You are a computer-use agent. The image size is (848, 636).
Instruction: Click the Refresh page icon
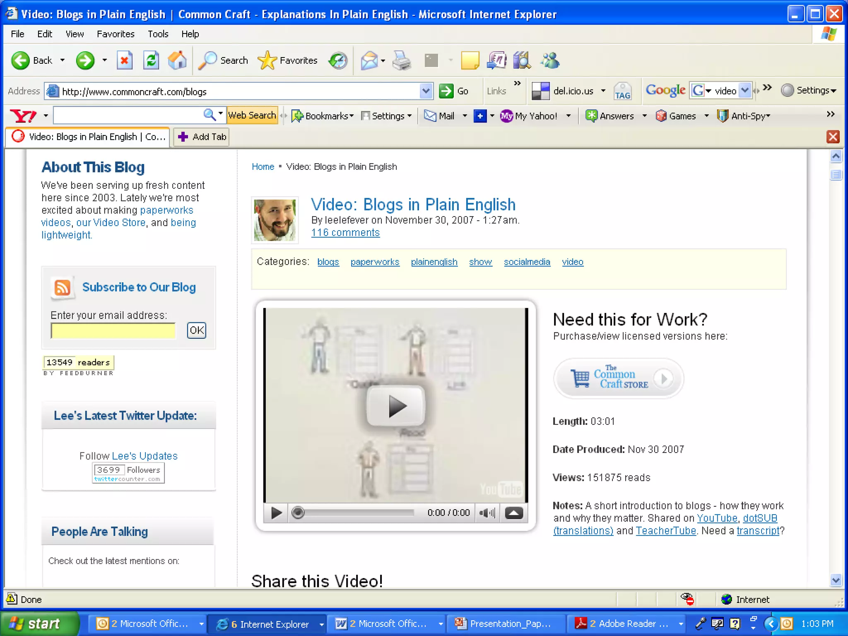pyautogui.click(x=151, y=60)
